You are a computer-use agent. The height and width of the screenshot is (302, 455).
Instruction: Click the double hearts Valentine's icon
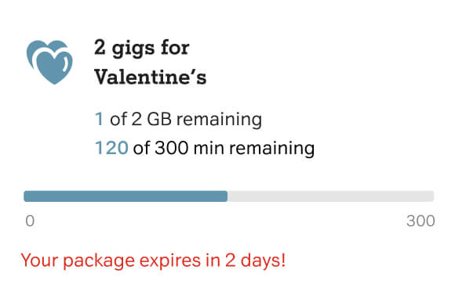[49, 62]
